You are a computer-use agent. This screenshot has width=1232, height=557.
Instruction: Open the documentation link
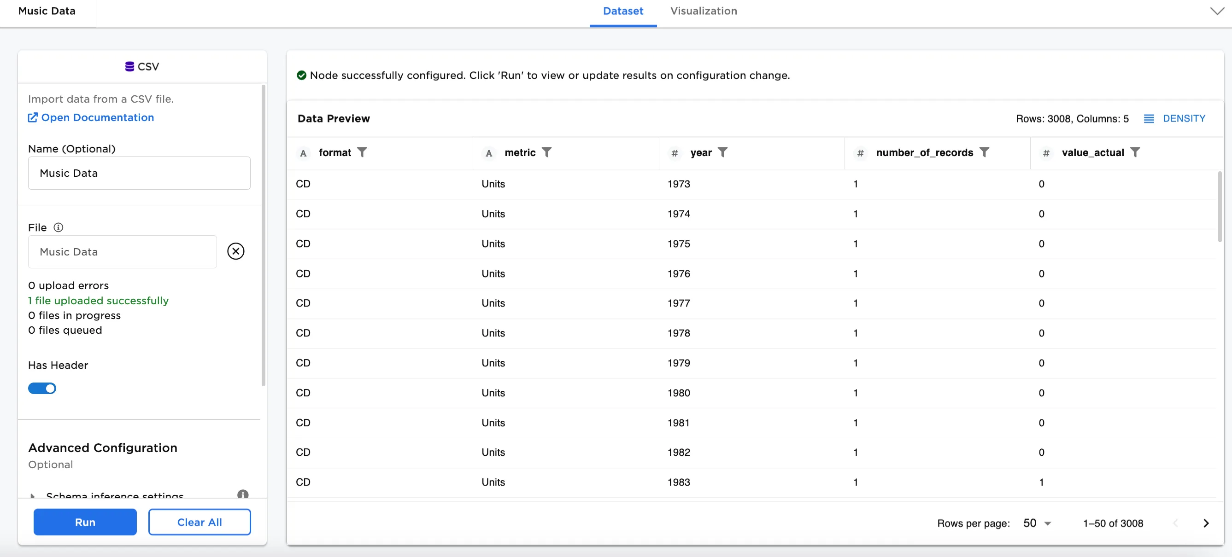91,117
